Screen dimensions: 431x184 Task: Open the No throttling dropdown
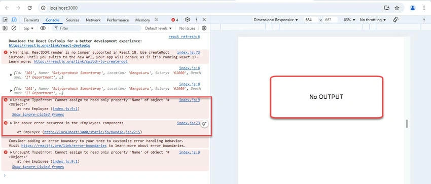tap(373, 20)
